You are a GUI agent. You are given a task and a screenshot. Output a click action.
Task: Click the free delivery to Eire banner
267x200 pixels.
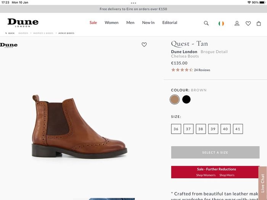133,9
